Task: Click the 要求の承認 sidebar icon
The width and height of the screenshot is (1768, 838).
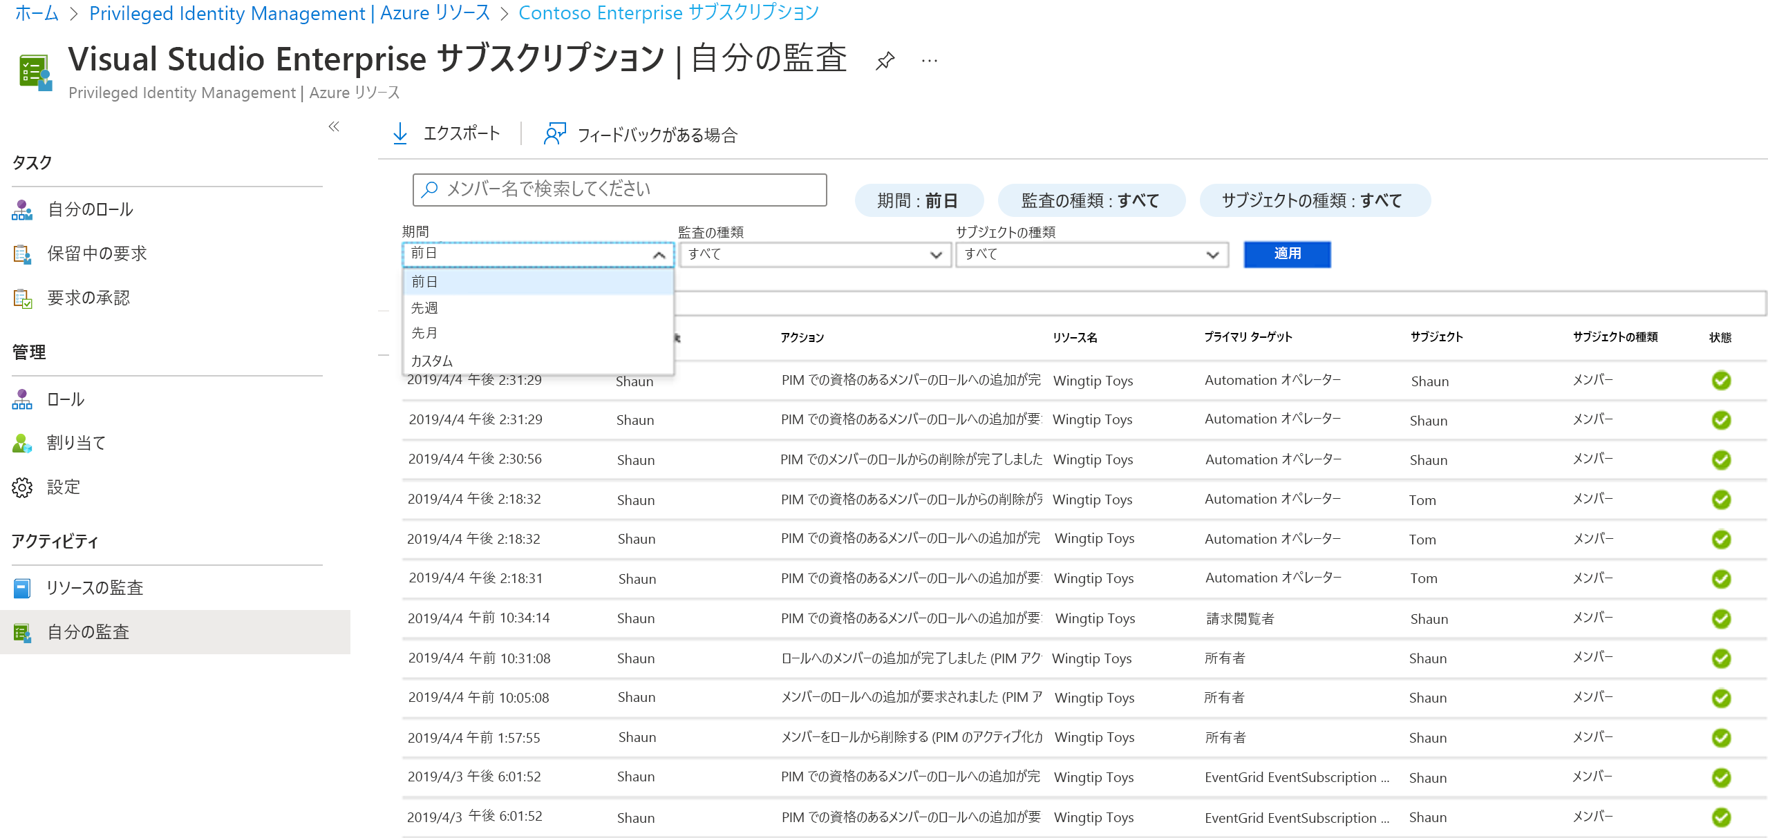Action: click(22, 298)
